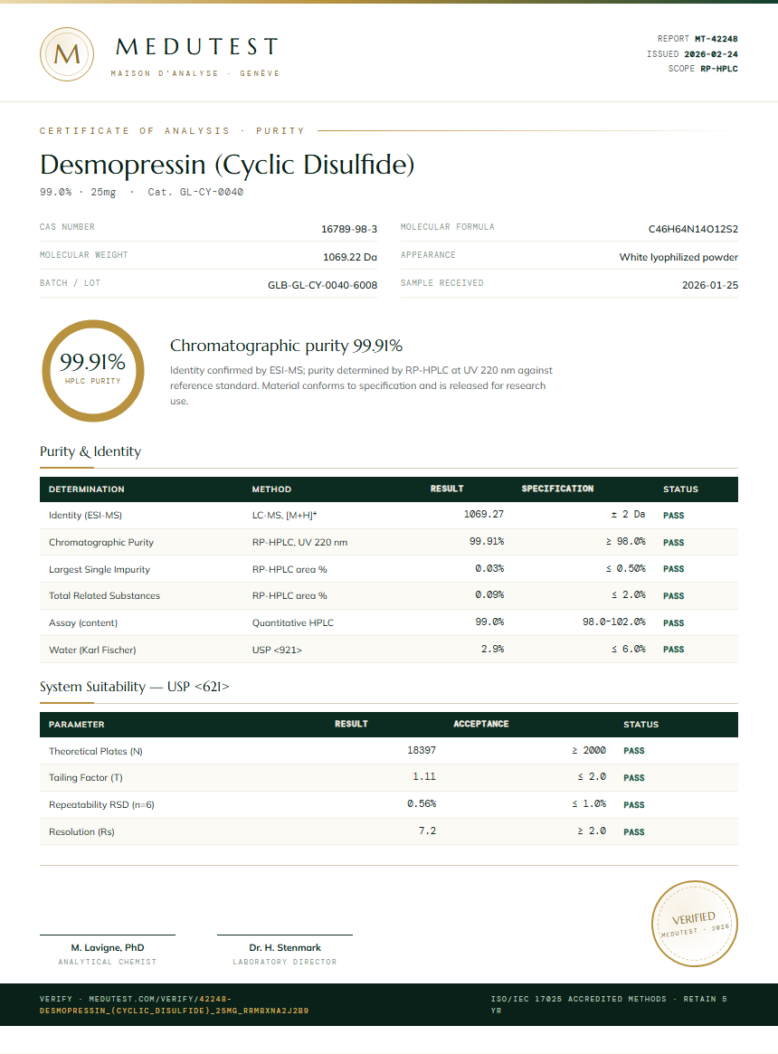This screenshot has height=1054, width=778.
Task: Select 0.09% related substances result
Action: pos(489,595)
